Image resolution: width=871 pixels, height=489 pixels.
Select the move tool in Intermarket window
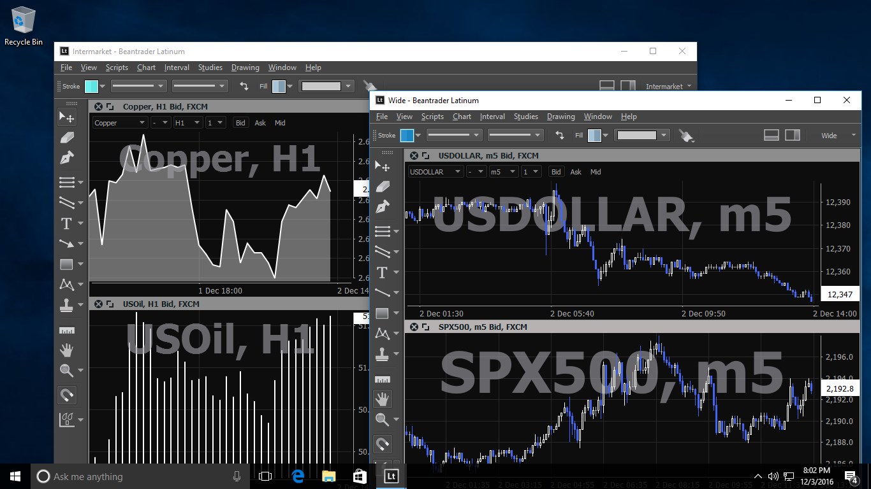pos(66,117)
